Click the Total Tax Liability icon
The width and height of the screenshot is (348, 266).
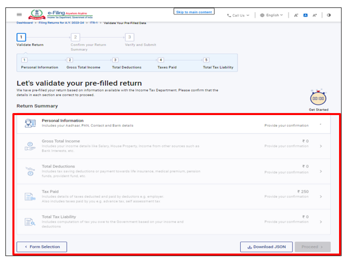click(30, 222)
